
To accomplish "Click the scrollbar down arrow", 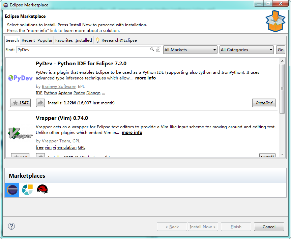I will coord(282,154).
